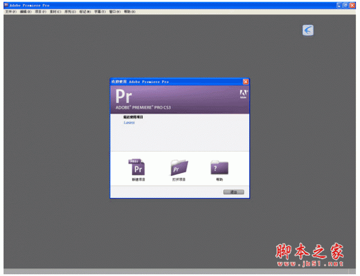360x276 pixels.
Task: Open the 素材 (Clip) menu
Action: click(x=56, y=12)
